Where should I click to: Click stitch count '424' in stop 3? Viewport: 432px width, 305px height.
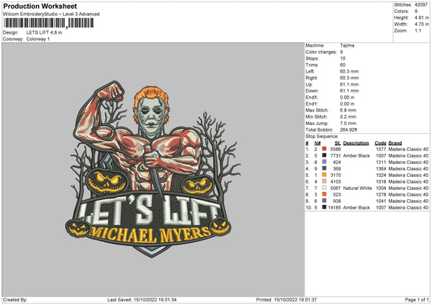pyautogui.click(x=337, y=162)
